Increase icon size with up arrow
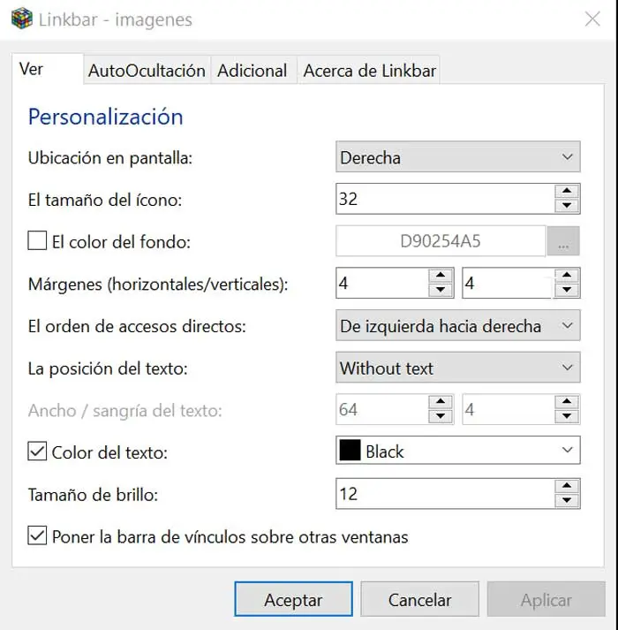Viewport: 618px width, 630px height. pyautogui.click(x=567, y=191)
